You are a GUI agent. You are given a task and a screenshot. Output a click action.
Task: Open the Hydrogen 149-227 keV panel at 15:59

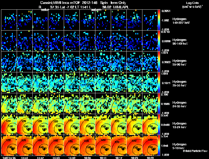click(72, 20)
